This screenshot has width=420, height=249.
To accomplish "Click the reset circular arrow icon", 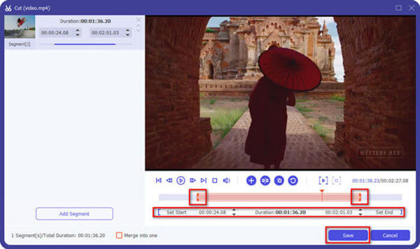I will coord(293,180).
